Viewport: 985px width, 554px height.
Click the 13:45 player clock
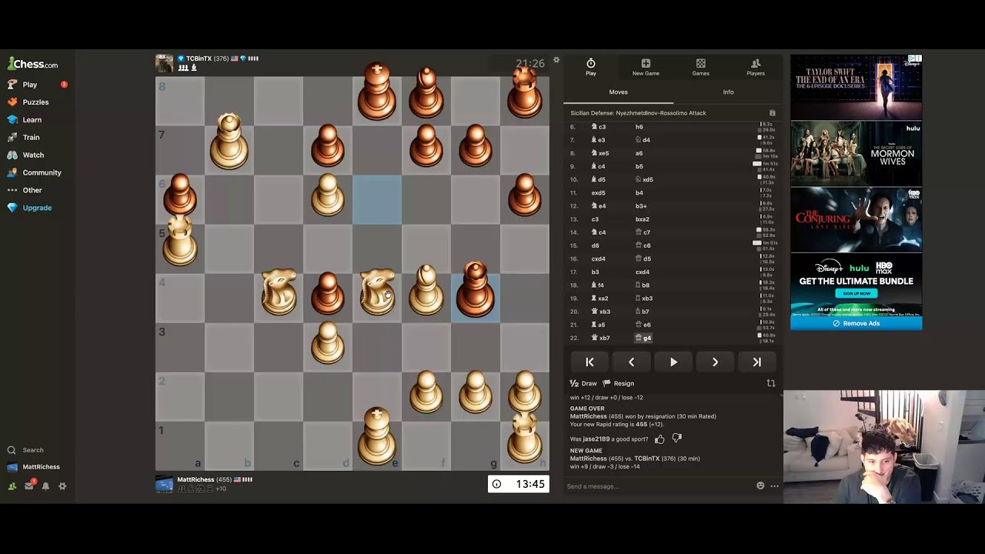(x=519, y=484)
